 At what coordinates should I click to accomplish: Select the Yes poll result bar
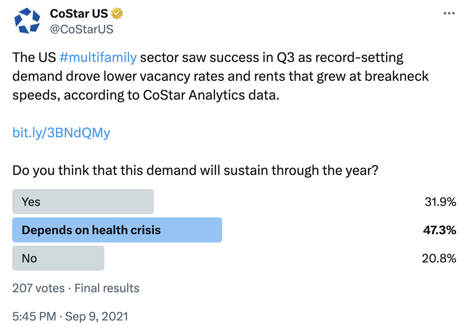tap(83, 202)
